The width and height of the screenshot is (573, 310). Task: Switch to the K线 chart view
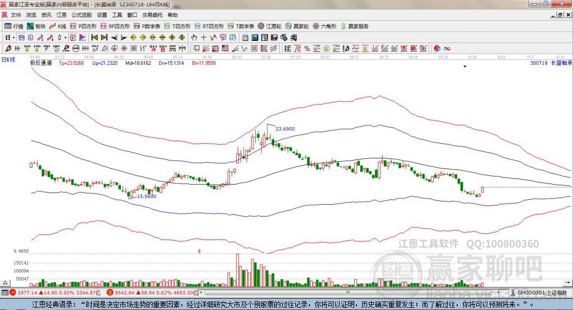(x=58, y=26)
